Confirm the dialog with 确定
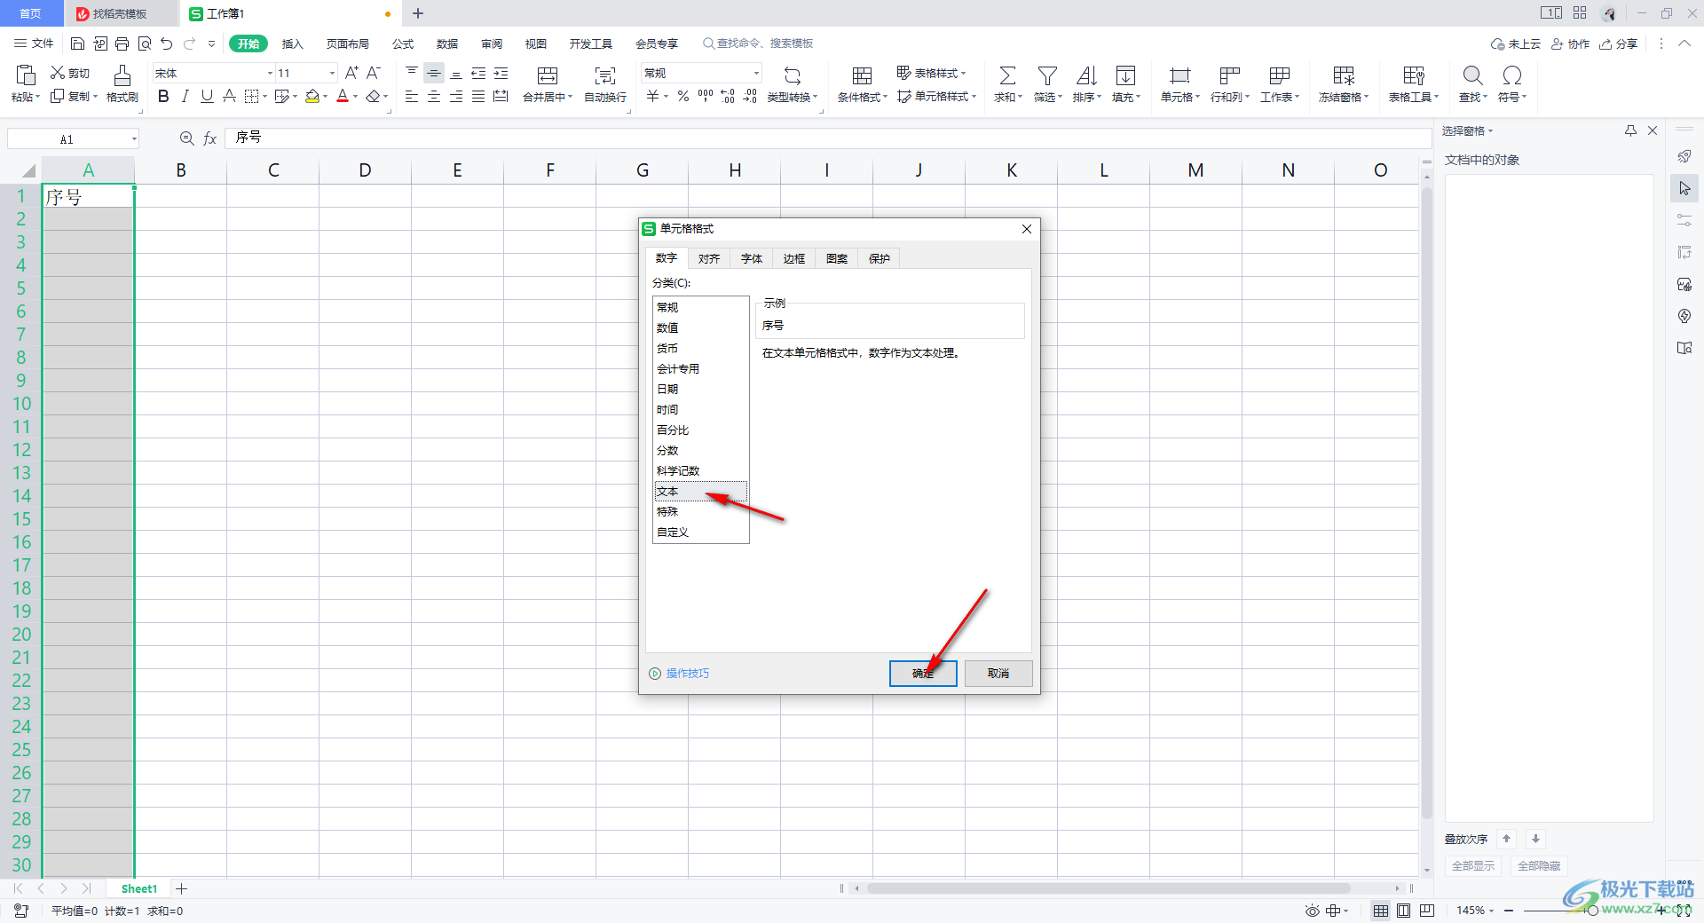This screenshot has height=923, width=1704. [x=923, y=674]
